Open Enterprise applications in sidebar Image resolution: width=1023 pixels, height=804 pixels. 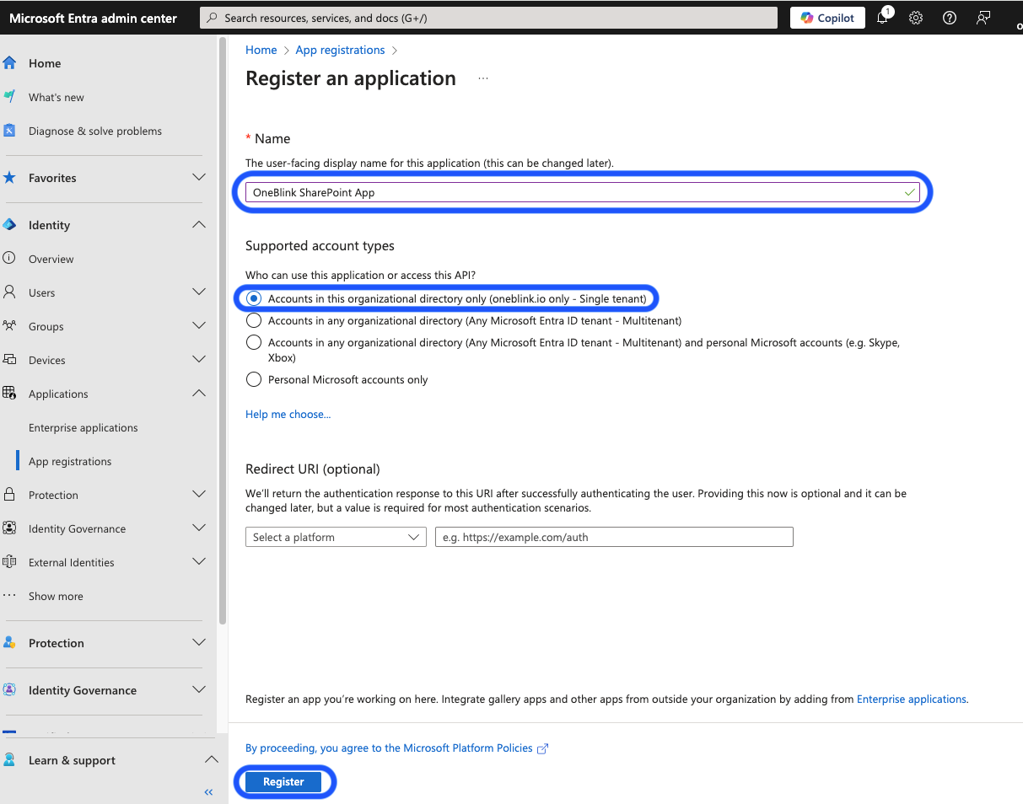[x=83, y=427]
